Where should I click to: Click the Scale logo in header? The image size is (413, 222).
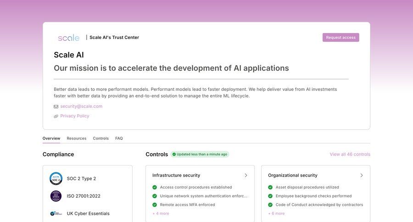tap(68, 38)
